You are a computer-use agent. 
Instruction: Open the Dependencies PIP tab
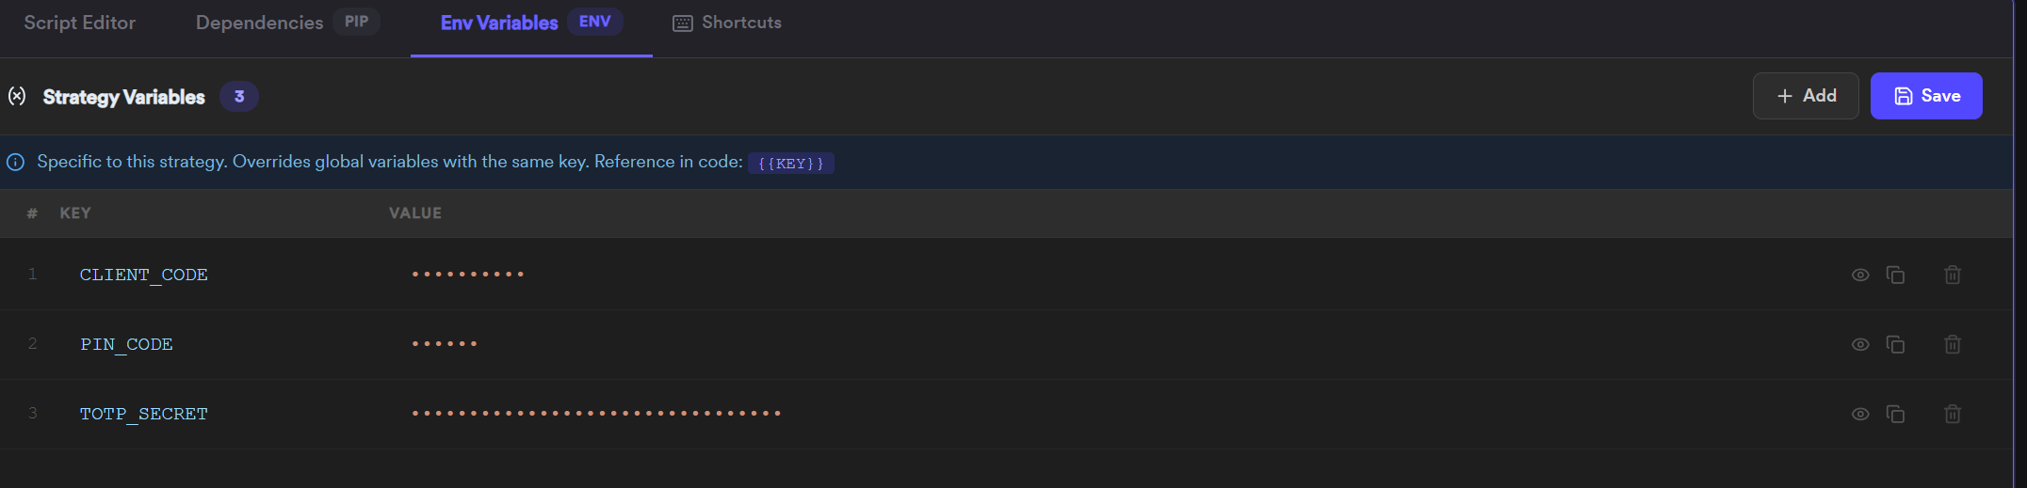pos(287,23)
